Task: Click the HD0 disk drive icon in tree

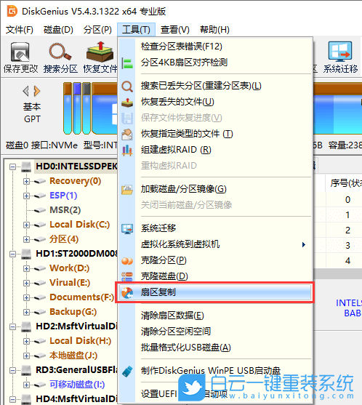Action: click(26, 167)
